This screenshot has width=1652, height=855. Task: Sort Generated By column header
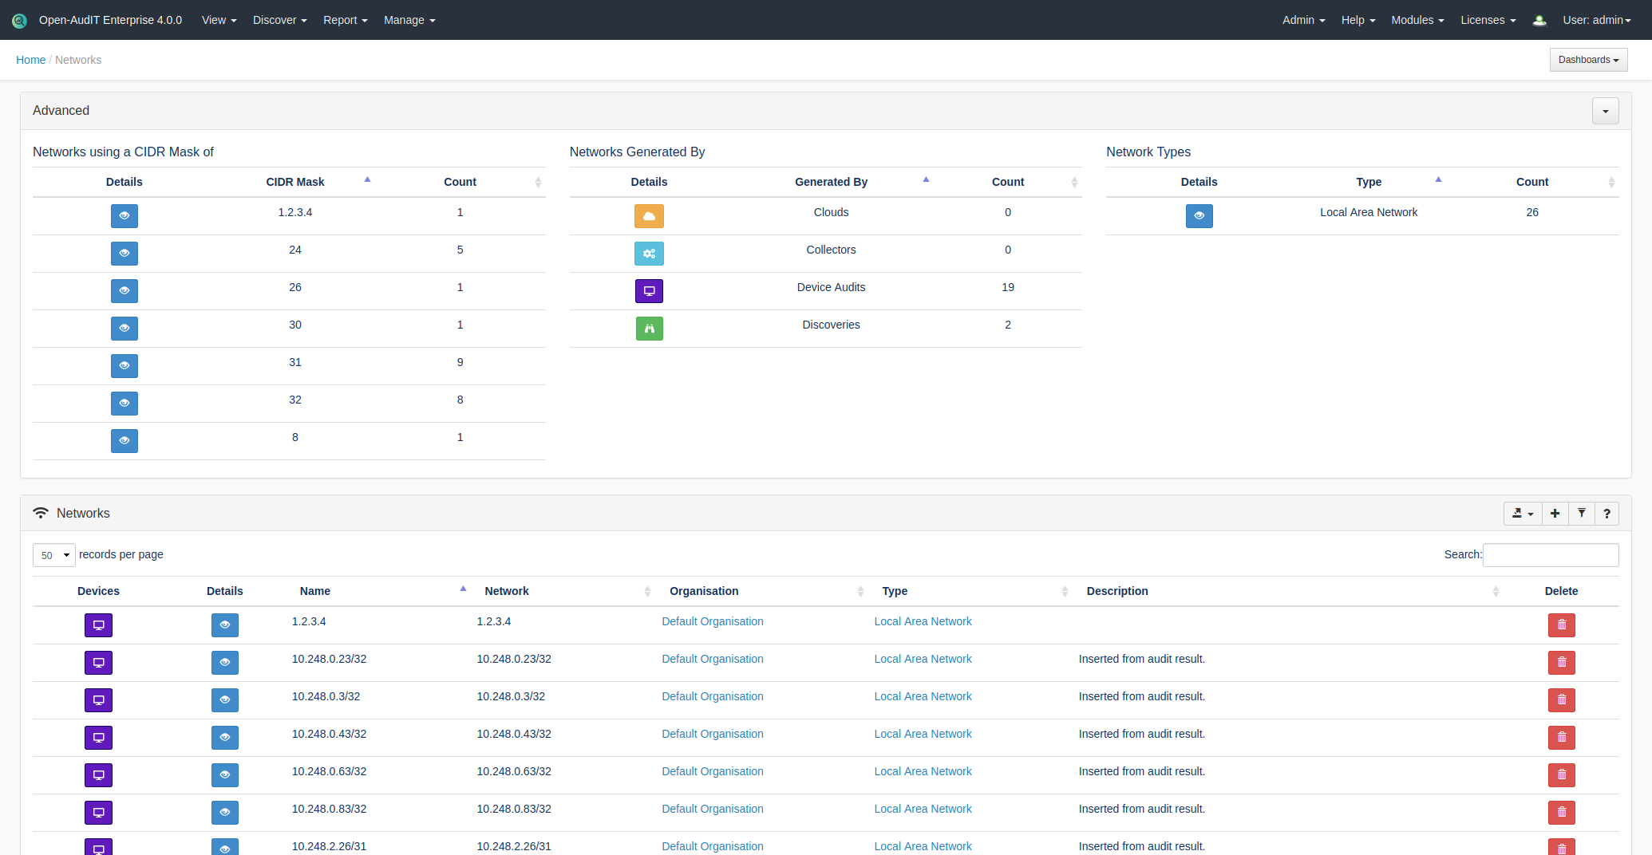coord(831,182)
